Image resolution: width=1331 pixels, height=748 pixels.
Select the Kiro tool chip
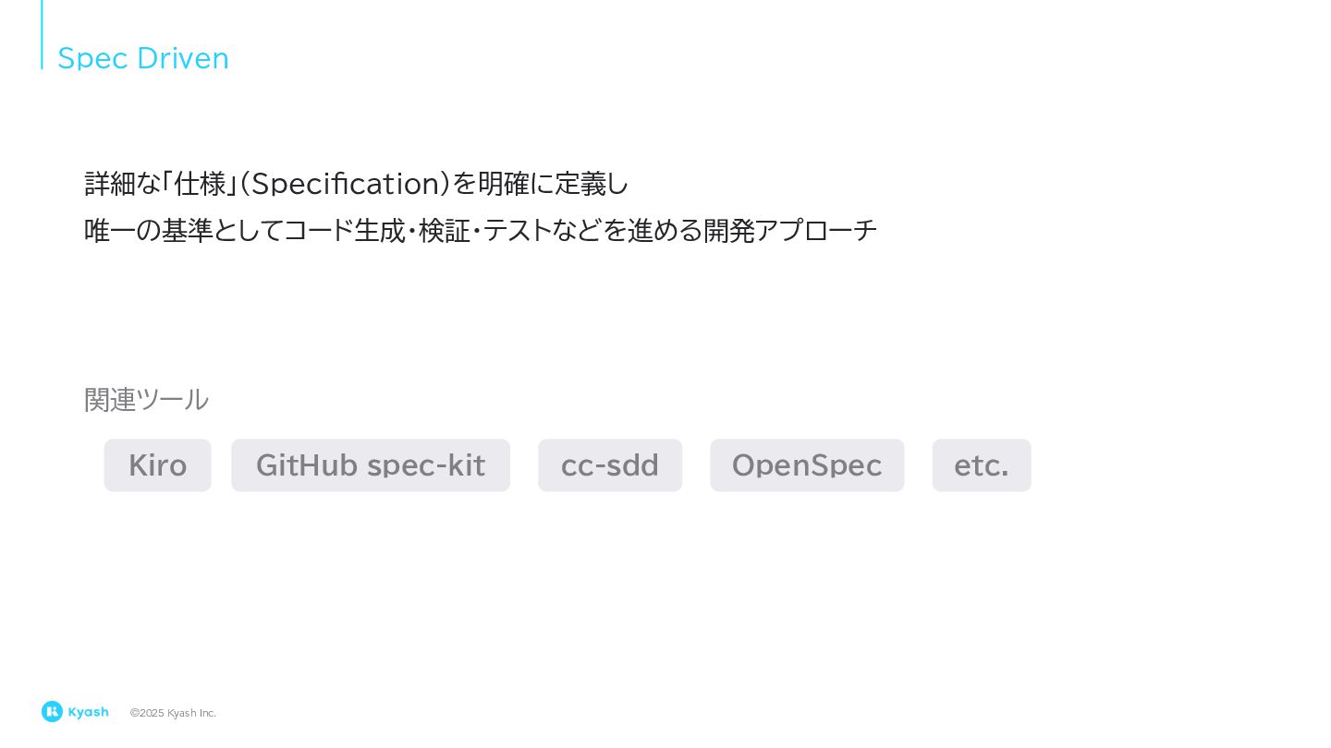157,465
